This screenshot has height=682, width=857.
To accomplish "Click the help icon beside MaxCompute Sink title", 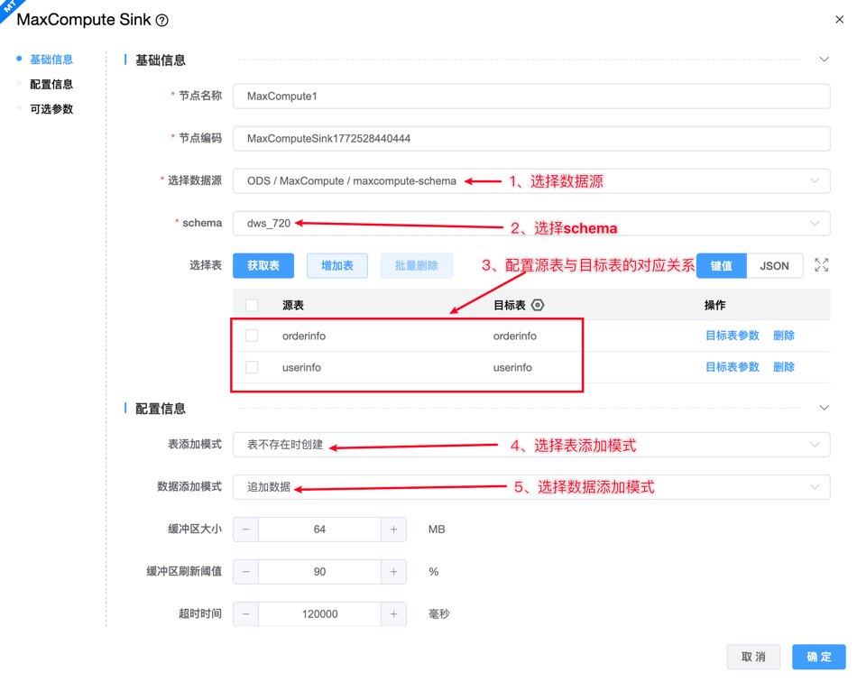I will point(162,21).
